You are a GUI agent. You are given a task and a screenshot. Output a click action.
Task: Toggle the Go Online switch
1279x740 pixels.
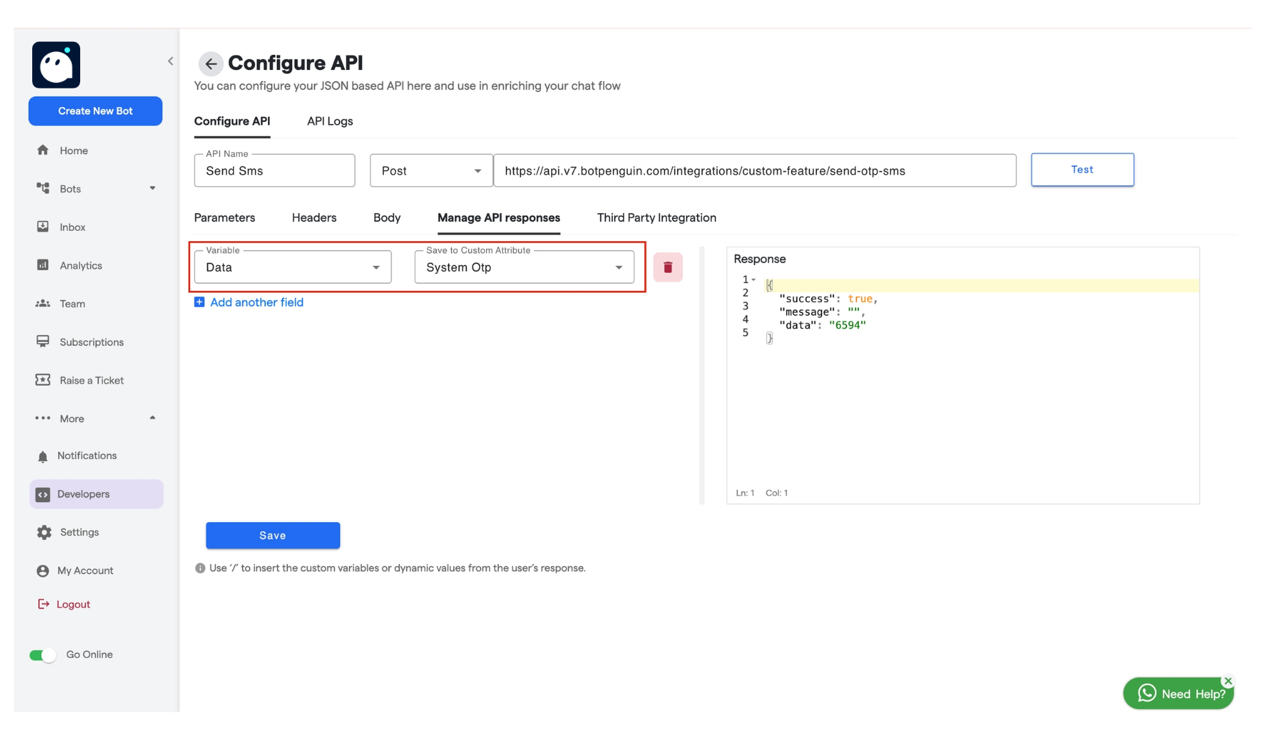tap(42, 654)
